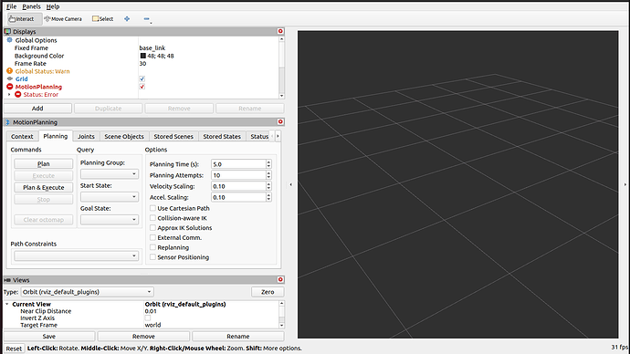
Task: Close the Views panel
Action: pyautogui.click(x=280, y=279)
